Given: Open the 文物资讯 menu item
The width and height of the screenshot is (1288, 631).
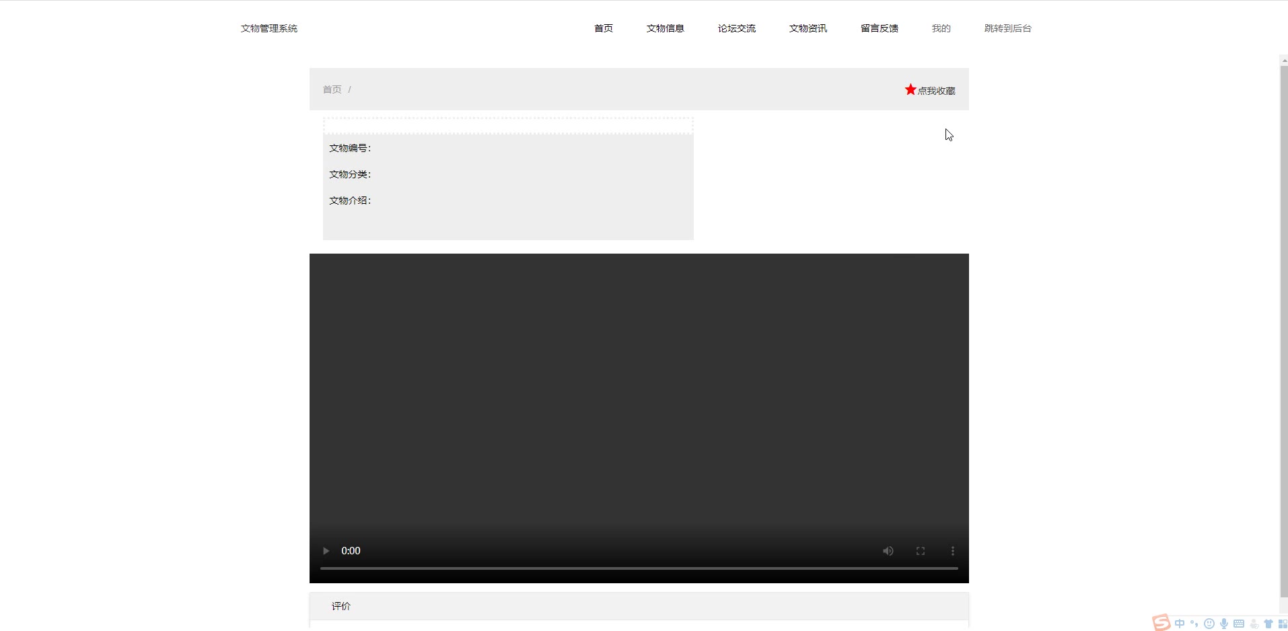Looking at the screenshot, I should tap(808, 28).
